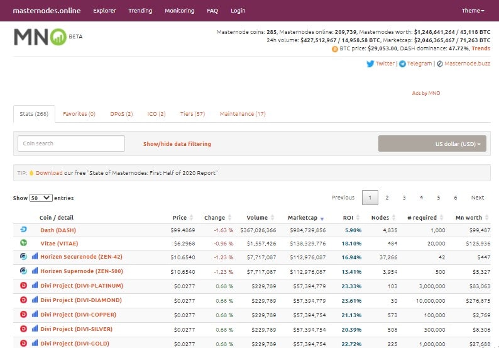
Task: Click the Dash coin icon
Action: (23, 230)
